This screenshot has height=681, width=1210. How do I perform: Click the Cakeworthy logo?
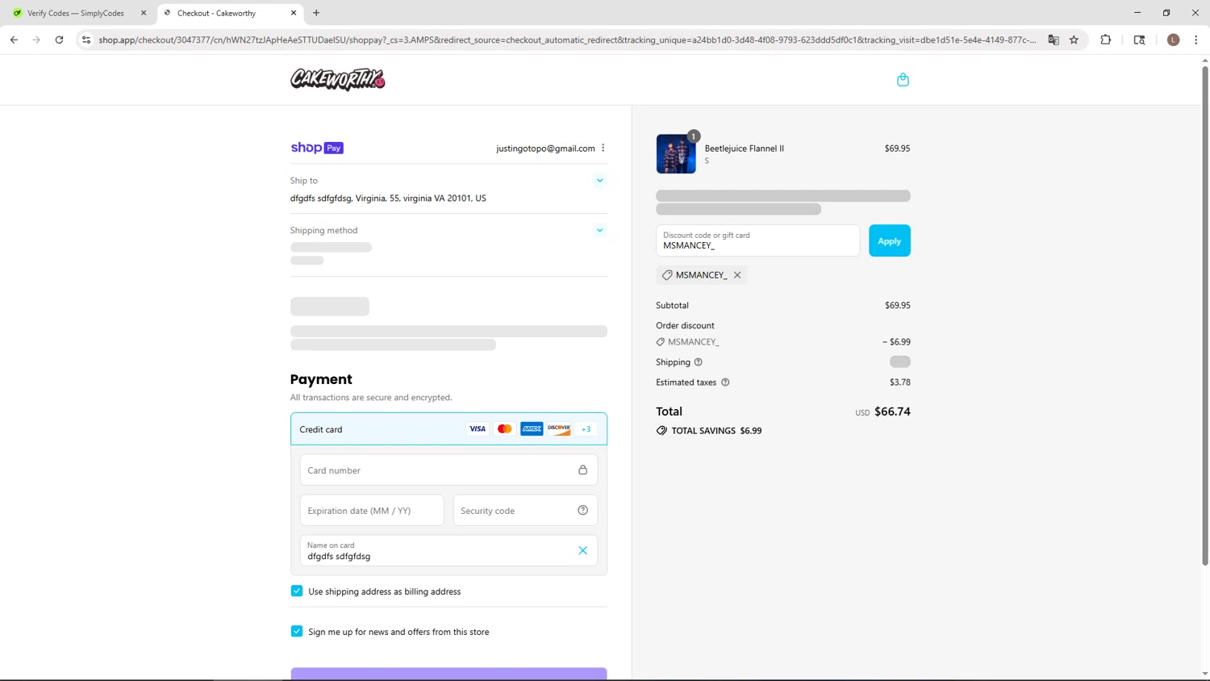point(337,79)
